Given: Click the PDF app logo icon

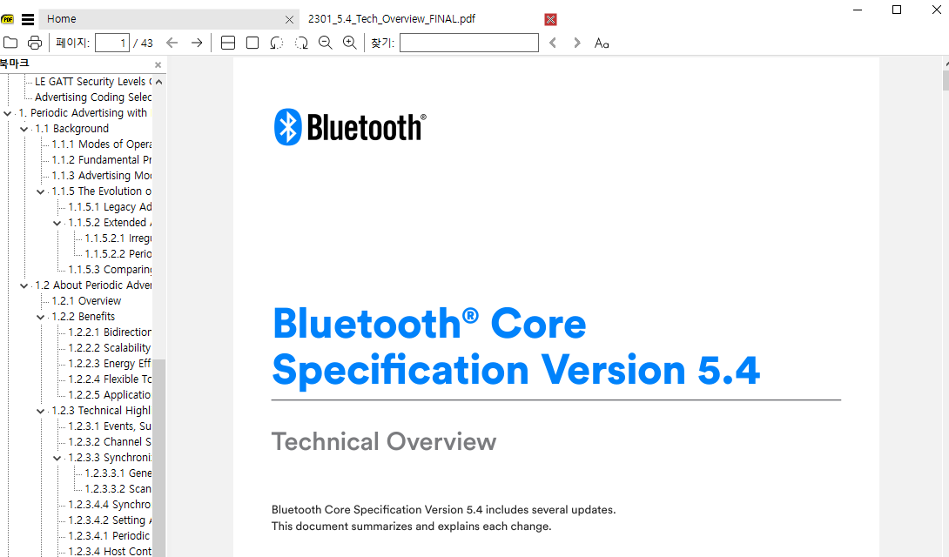Looking at the screenshot, I should (7, 19).
